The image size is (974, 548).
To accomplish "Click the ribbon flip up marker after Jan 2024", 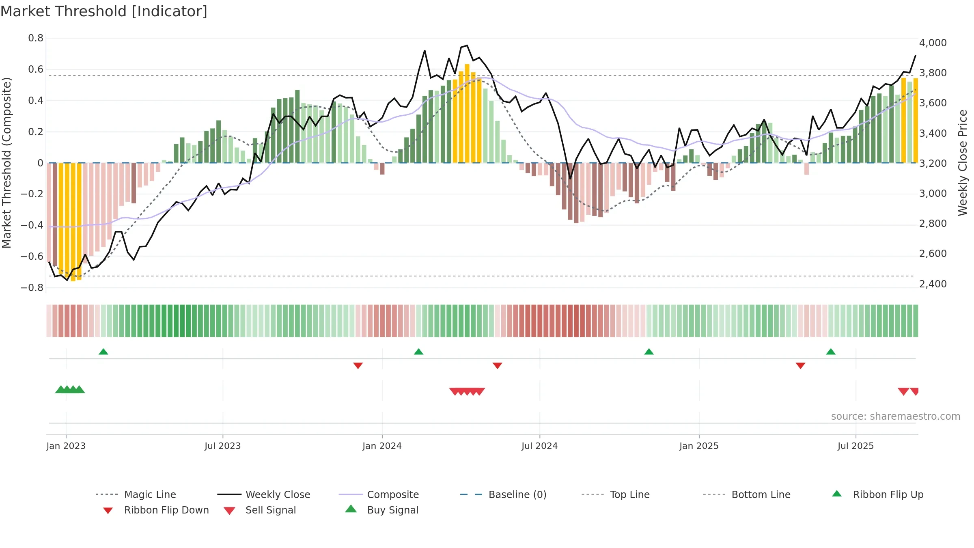I will pyautogui.click(x=419, y=352).
